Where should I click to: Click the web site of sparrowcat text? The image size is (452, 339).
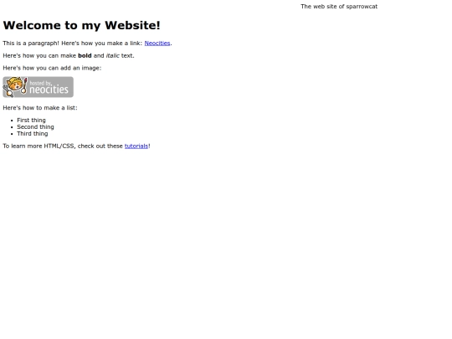(x=339, y=7)
